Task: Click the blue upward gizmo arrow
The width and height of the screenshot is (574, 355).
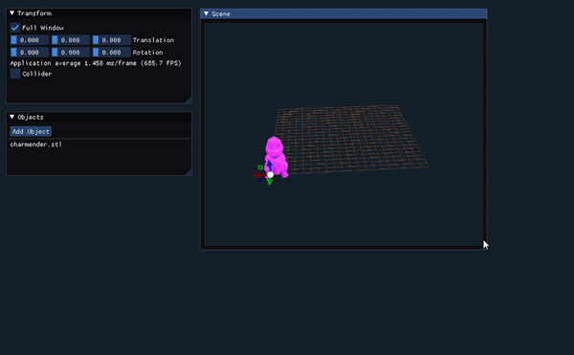Action: point(270,165)
